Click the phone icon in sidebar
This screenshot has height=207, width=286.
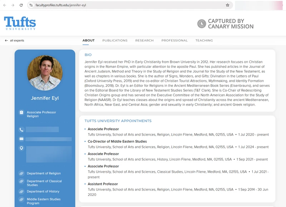tap(21, 130)
